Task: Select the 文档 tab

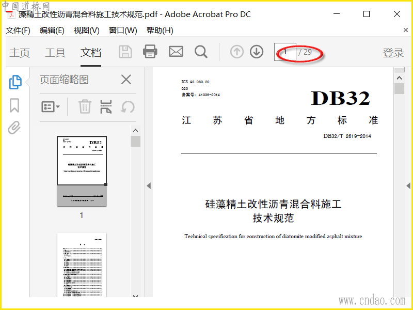Action: (91, 53)
